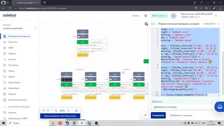Click the block title Первостепенная проверка условия
224x126 pixels.
pyautogui.click(x=179, y=24)
